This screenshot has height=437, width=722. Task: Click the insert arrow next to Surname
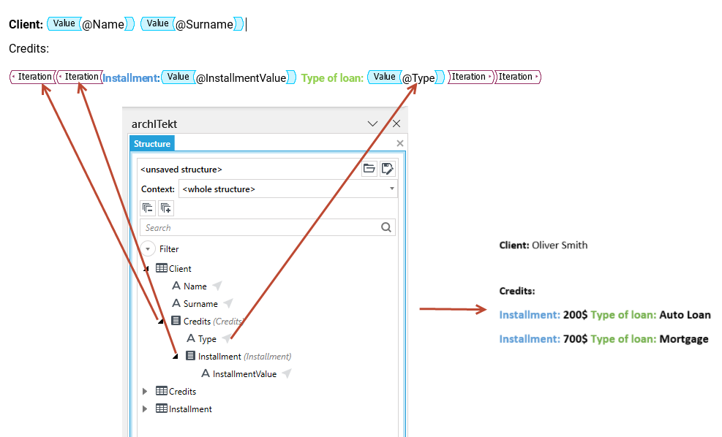[x=228, y=303]
